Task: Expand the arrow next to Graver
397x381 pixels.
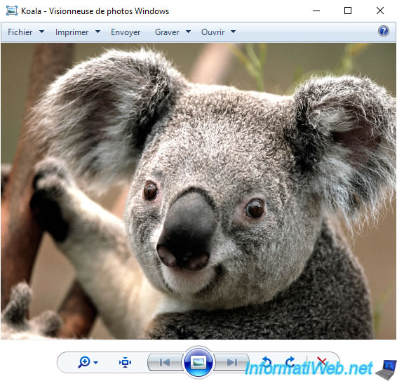Action: pyautogui.click(x=188, y=32)
